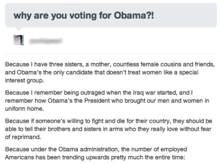This screenshot has height=164, width=222.
Task: Click the paragraph about employed Americans
Action: pyautogui.click(x=96, y=153)
